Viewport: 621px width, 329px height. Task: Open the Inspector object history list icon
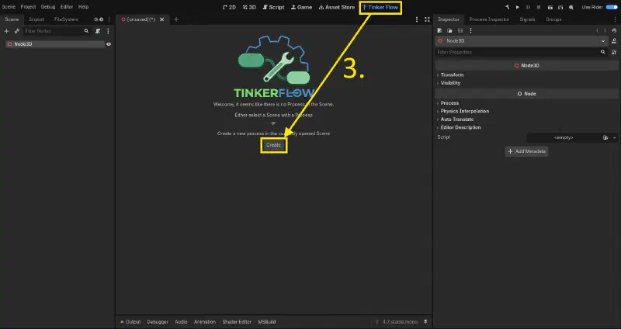tap(614, 30)
